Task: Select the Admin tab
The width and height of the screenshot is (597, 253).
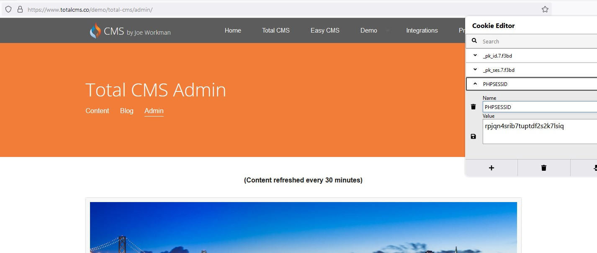Action: point(154,111)
